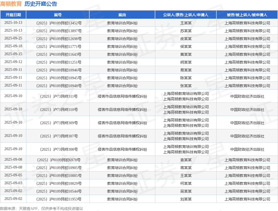Click plaintiff name 苏某某

186,31
